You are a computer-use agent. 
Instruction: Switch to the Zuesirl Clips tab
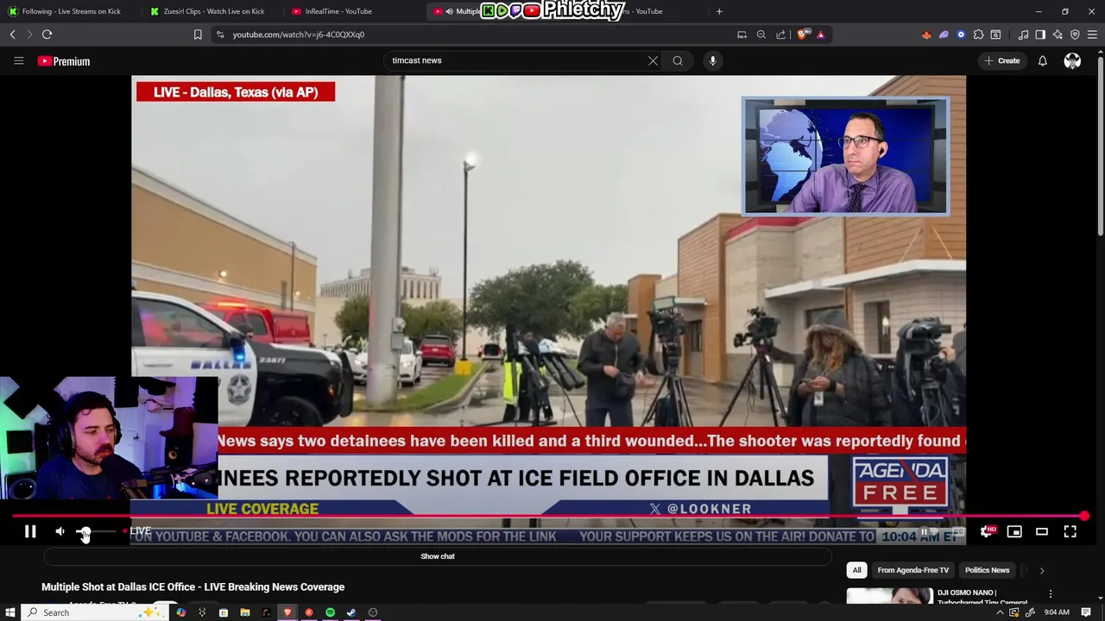coord(213,11)
